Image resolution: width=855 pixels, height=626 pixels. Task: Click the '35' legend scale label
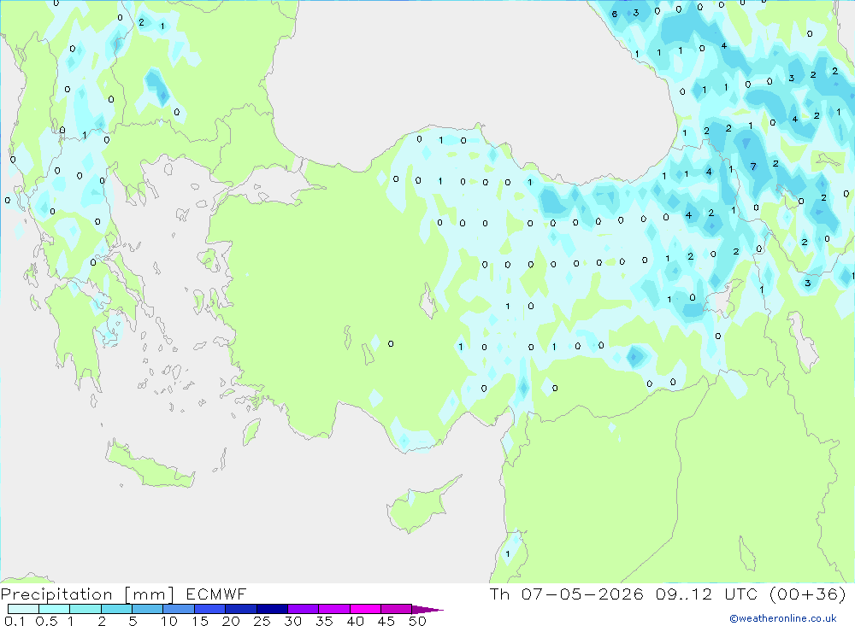[x=324, y=621]
